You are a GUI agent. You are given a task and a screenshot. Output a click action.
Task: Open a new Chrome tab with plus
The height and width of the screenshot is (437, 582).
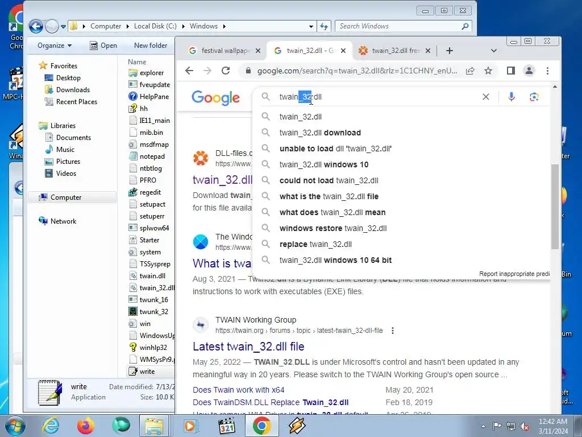pyautogui.click(x=450, y=51)
